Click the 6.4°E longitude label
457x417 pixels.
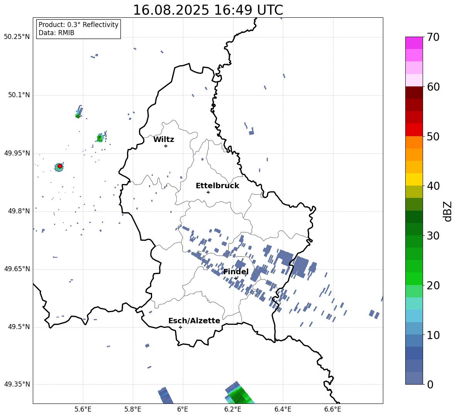click(283, 409)
